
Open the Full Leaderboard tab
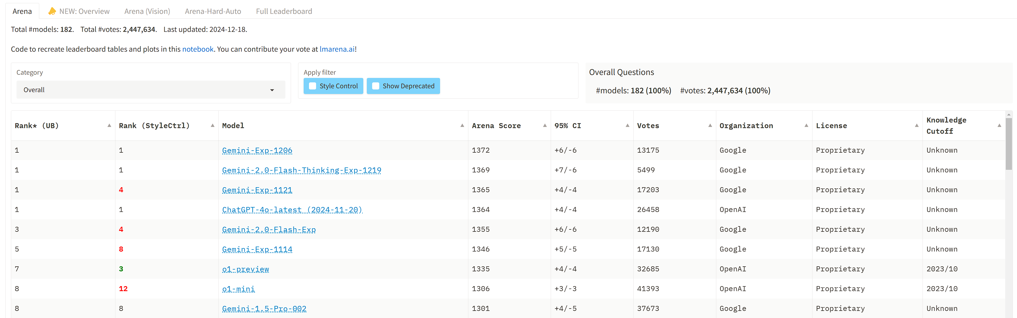click(284, 11)
